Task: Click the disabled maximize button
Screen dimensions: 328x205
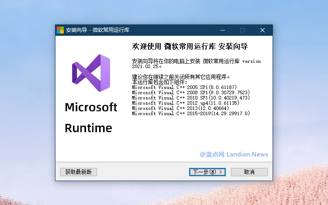Action: coord(242,30)
